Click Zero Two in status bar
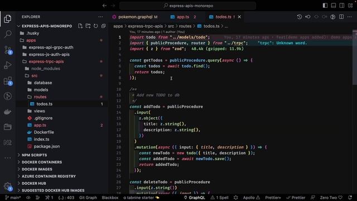This screenshot has width=357, height=201. 331,198
